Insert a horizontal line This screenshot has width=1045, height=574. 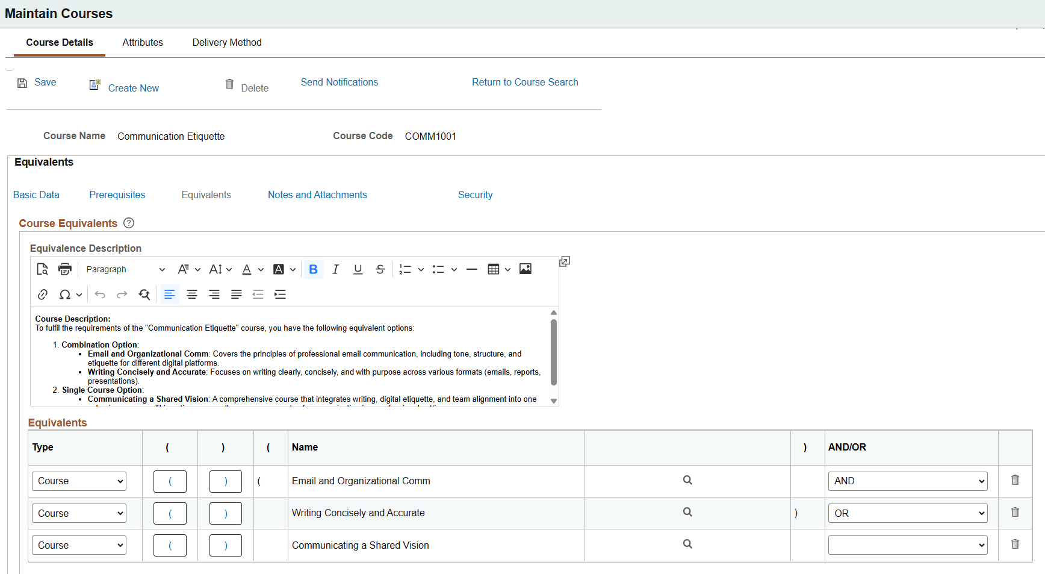pyautogui.click(x=472, y=269)
